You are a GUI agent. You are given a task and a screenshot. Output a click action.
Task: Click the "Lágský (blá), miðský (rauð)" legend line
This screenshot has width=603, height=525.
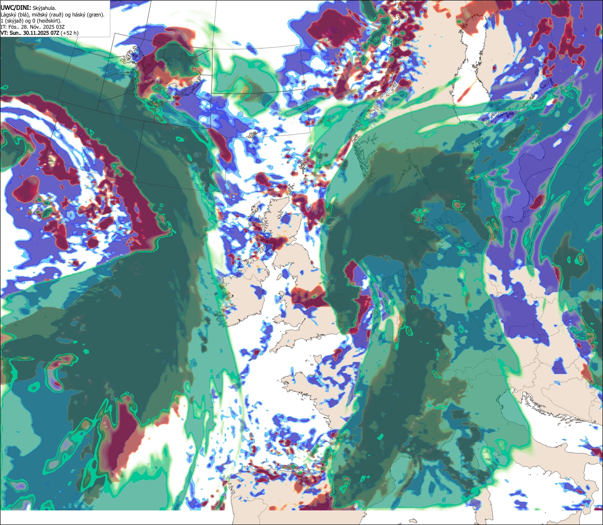coord(52,15)
